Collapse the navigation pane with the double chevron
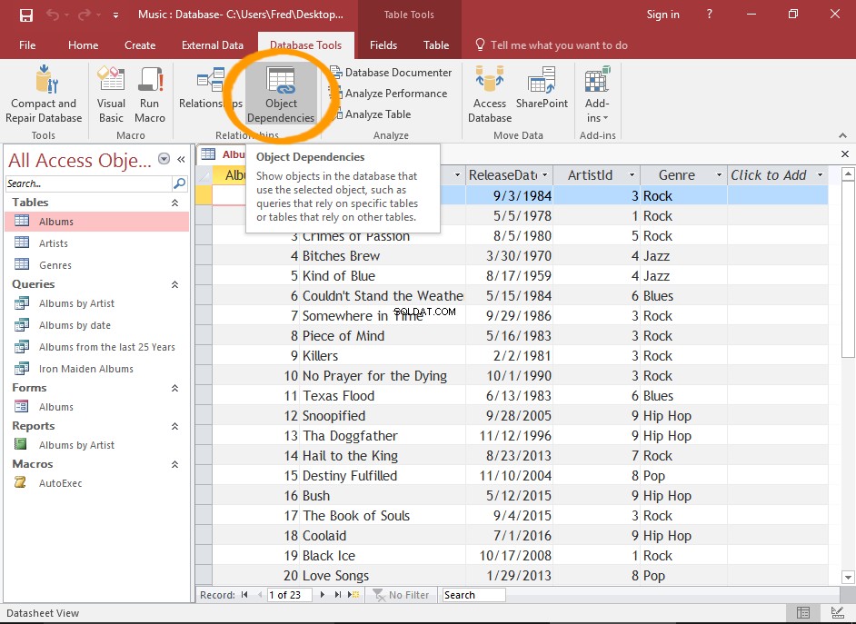856x624 pixels. [x=181, y=159]
